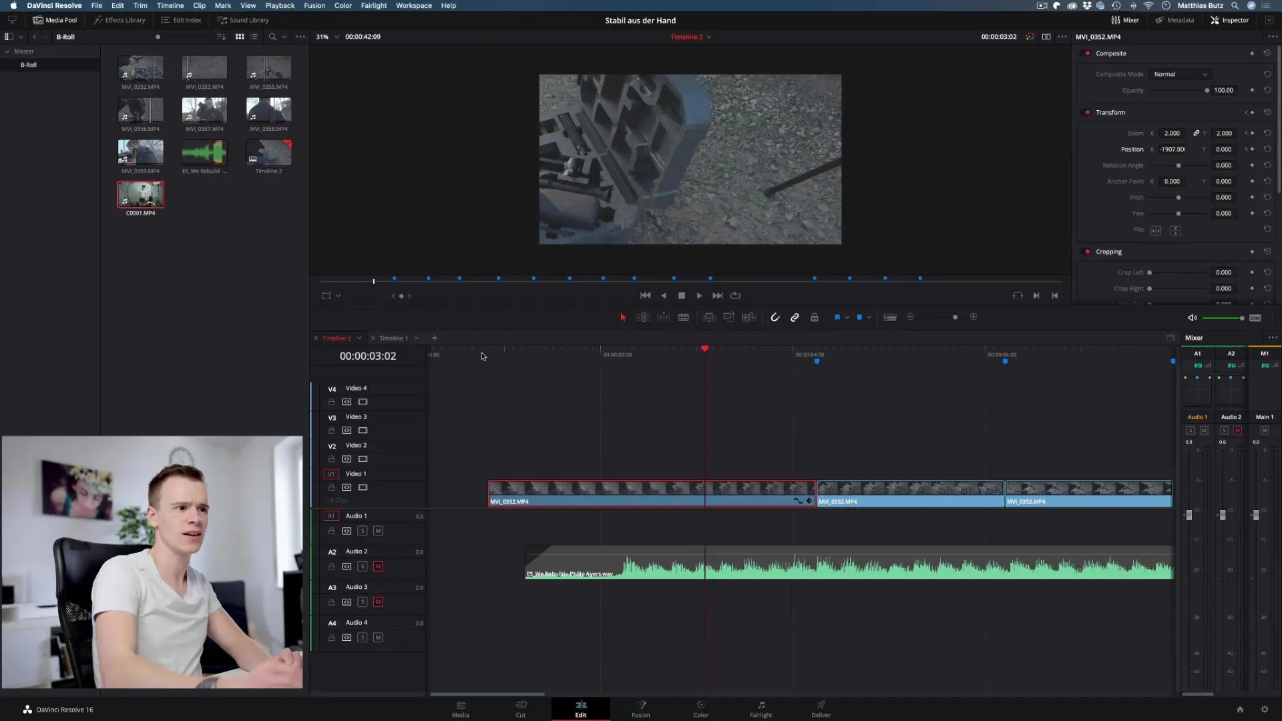
Task: Toggle Video 1 track enable icon
Action: click(x=363, y=488)
